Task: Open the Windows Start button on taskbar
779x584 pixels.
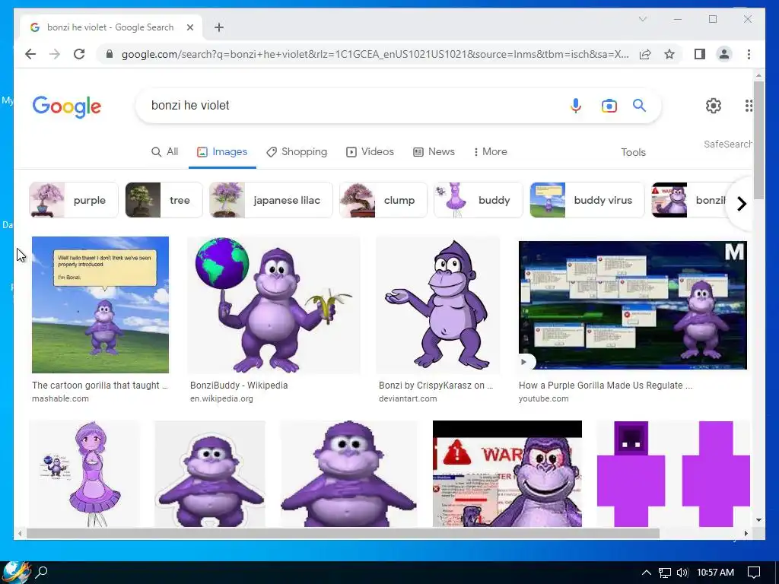Action: pos(16,572)
